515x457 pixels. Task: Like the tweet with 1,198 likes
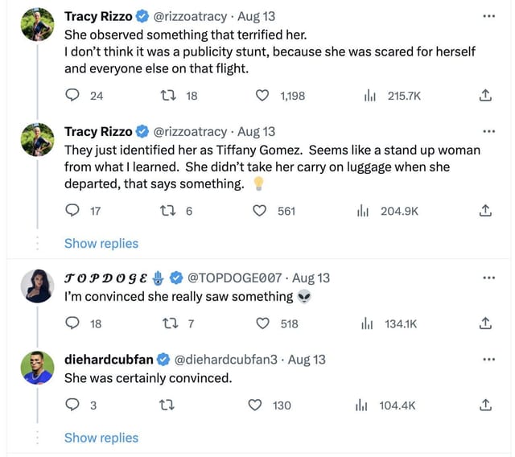(x=262, y=96)
